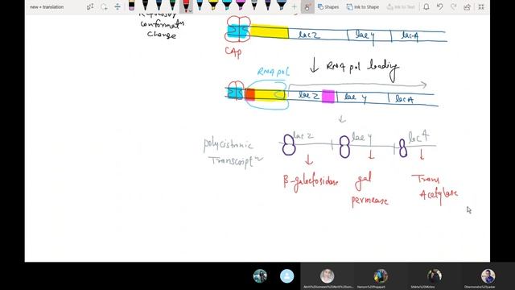Open the Hansini participant tile

click(x=381, y=276)
